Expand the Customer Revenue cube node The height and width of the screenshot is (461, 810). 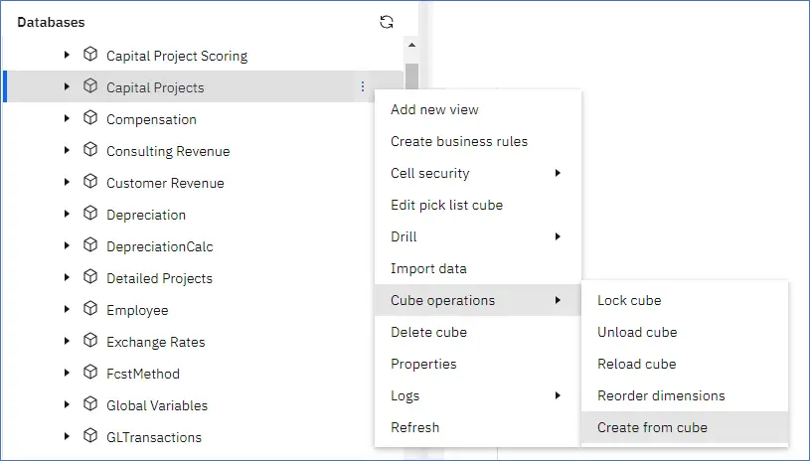[67, 183]
